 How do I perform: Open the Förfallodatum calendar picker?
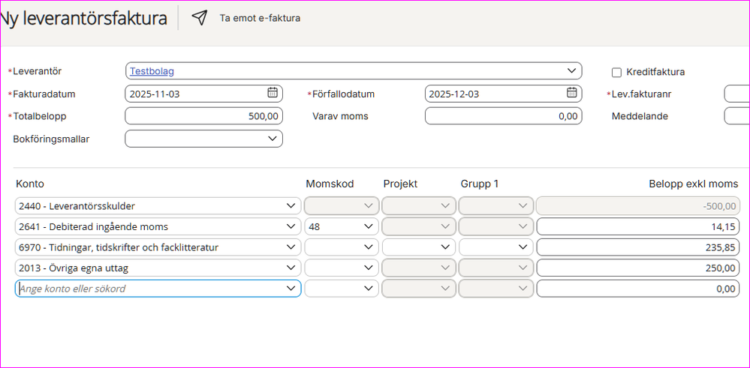[x=571, y=93]
